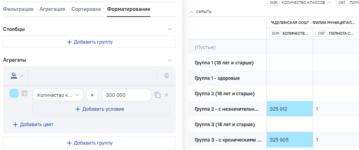
Task: Add a group below the Агрегаты block
Action: [x=89, y=143]
